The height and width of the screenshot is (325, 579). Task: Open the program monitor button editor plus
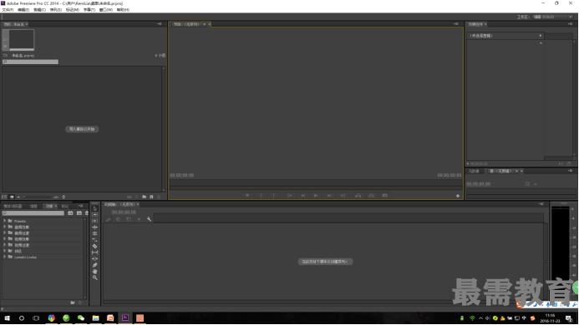[458, 196]
